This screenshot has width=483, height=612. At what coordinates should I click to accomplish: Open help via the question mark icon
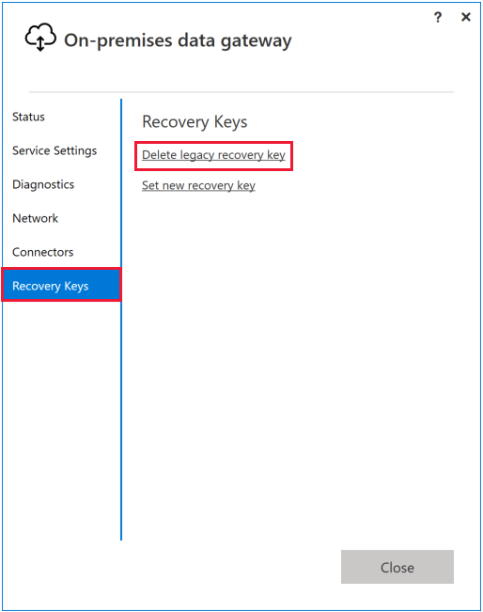[x=438, y=17]
